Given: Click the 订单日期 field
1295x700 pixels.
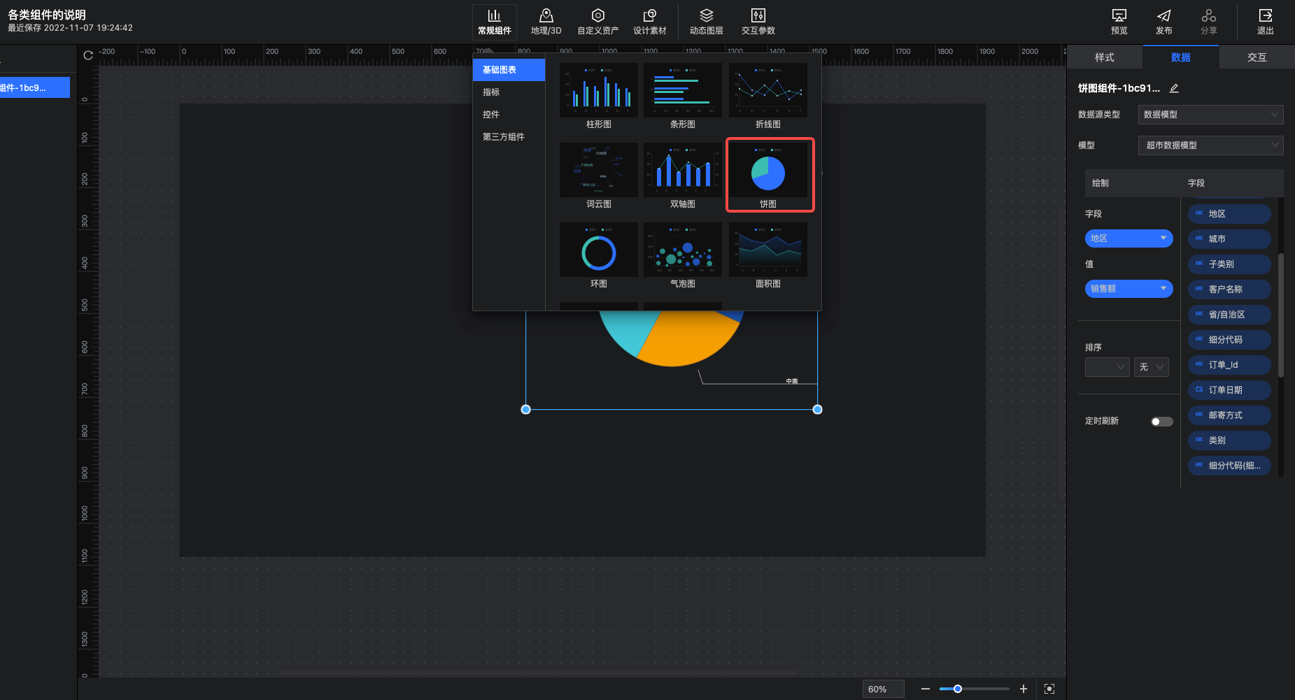Looking at the screenshot, I should tap(1229, 390).
